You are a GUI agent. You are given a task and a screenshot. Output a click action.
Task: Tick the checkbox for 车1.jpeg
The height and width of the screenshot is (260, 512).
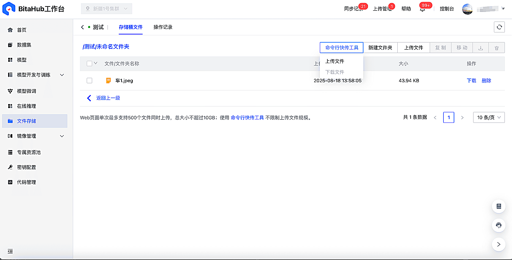[x=89, y=81]
